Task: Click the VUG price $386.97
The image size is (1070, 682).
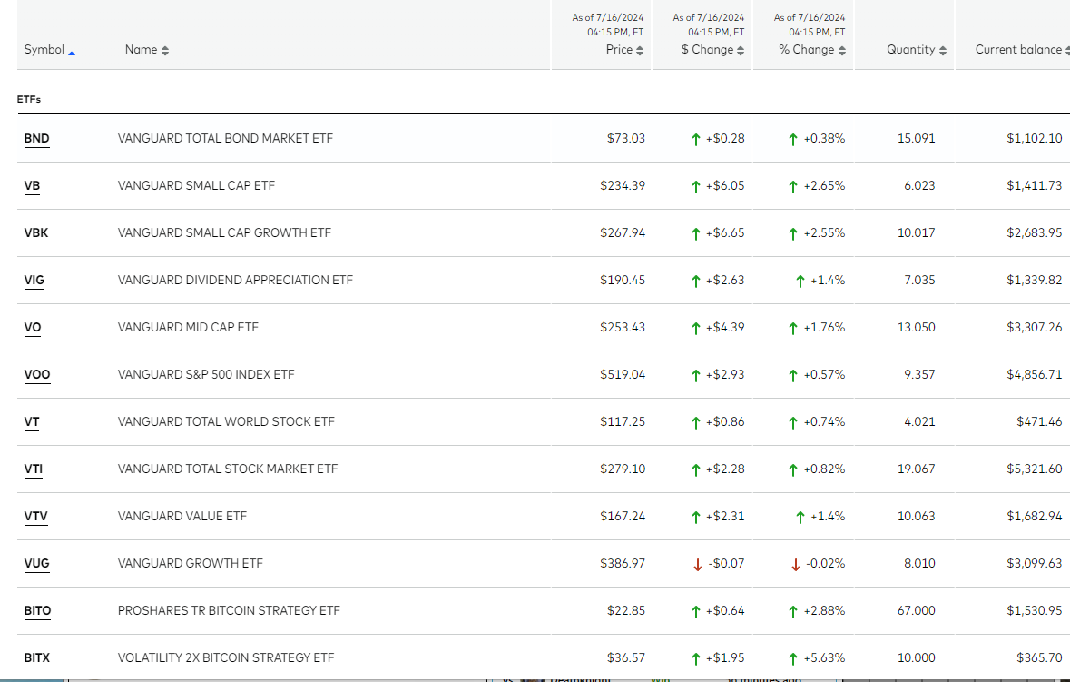Action: pyautogui.click(x=623, y=563)
